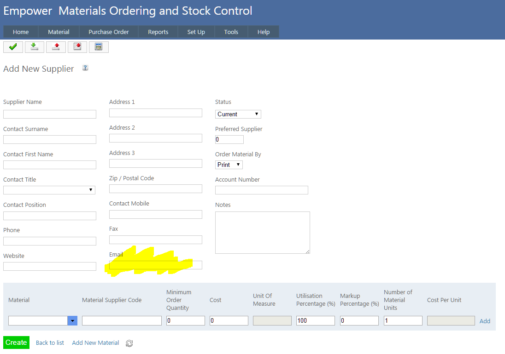Click inside the Notes text area
The height and width of the screenshot is (354, 505).
(262, 232)
